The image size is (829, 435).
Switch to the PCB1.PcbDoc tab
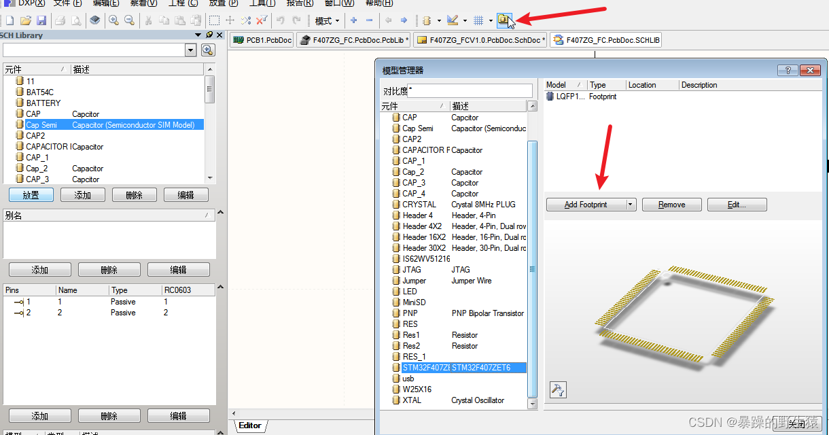pos(262,40)
